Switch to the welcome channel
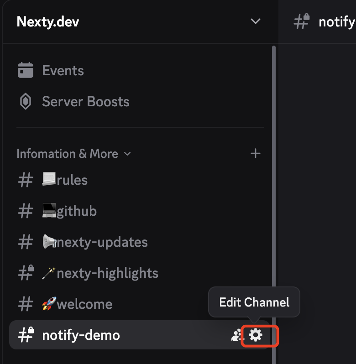Image resolution: width=356 pixels, height=364 pixels. [x=84, y=304]
